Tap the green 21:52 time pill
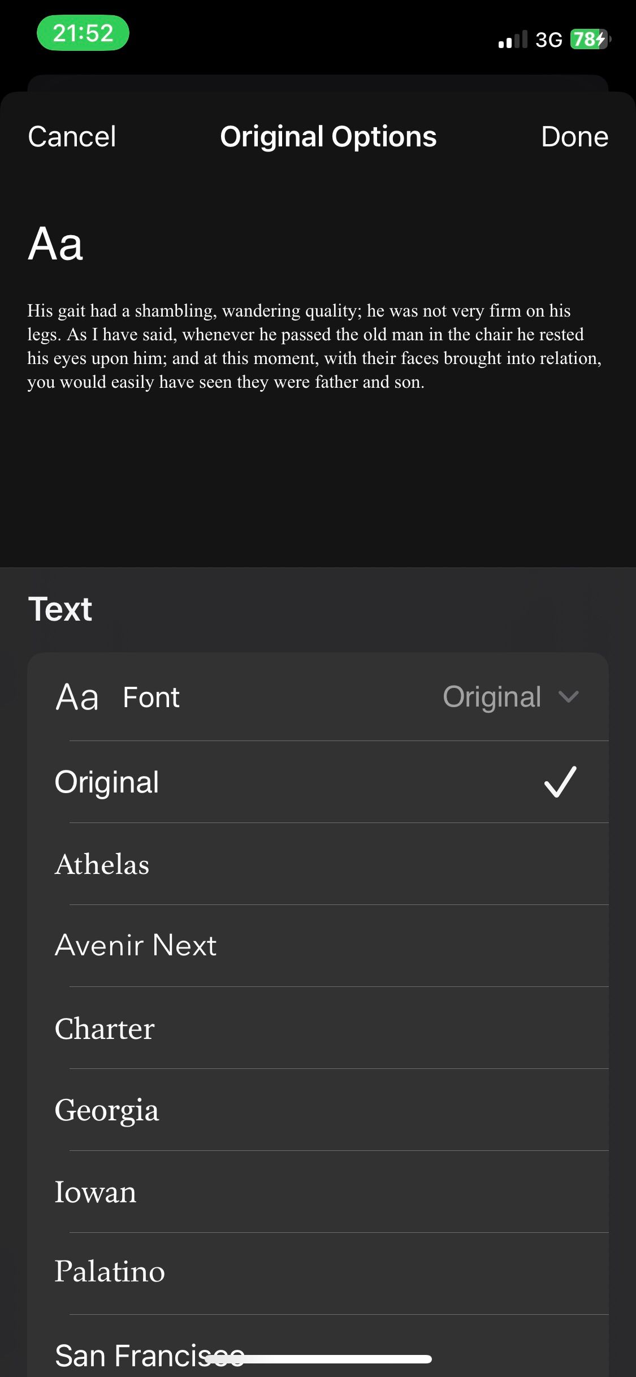The height and width of the screenshot is (1377, 636). tap(83, 33)
